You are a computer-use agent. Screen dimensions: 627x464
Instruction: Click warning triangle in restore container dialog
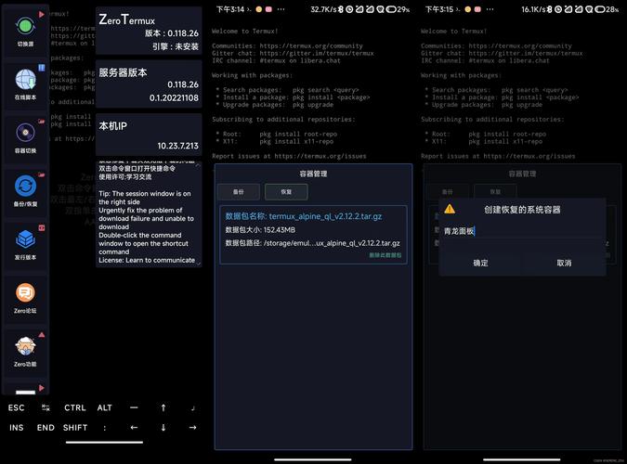click(450, 209)
